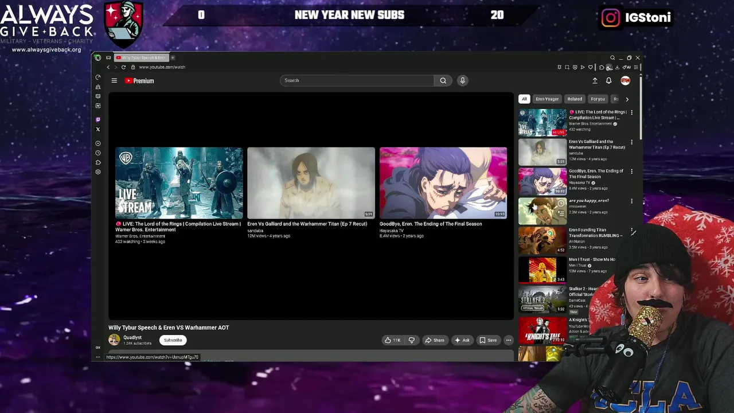734x413 pixels.
Task: Open options menu for Lord of the Rings sidebar video
Action: pyautogui.click(x=631, y=113)
